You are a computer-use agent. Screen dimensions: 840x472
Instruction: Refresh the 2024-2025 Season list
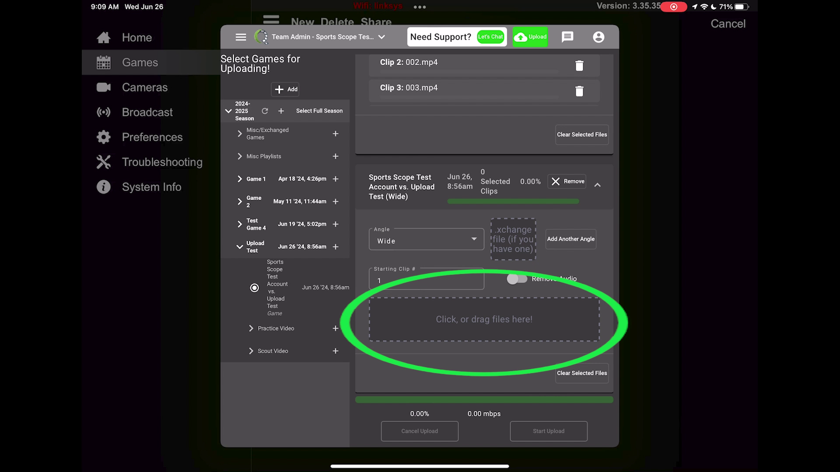tap(265, 111)
